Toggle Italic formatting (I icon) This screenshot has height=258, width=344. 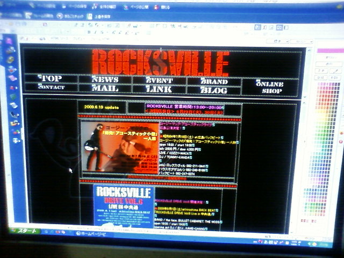(96, 32)
